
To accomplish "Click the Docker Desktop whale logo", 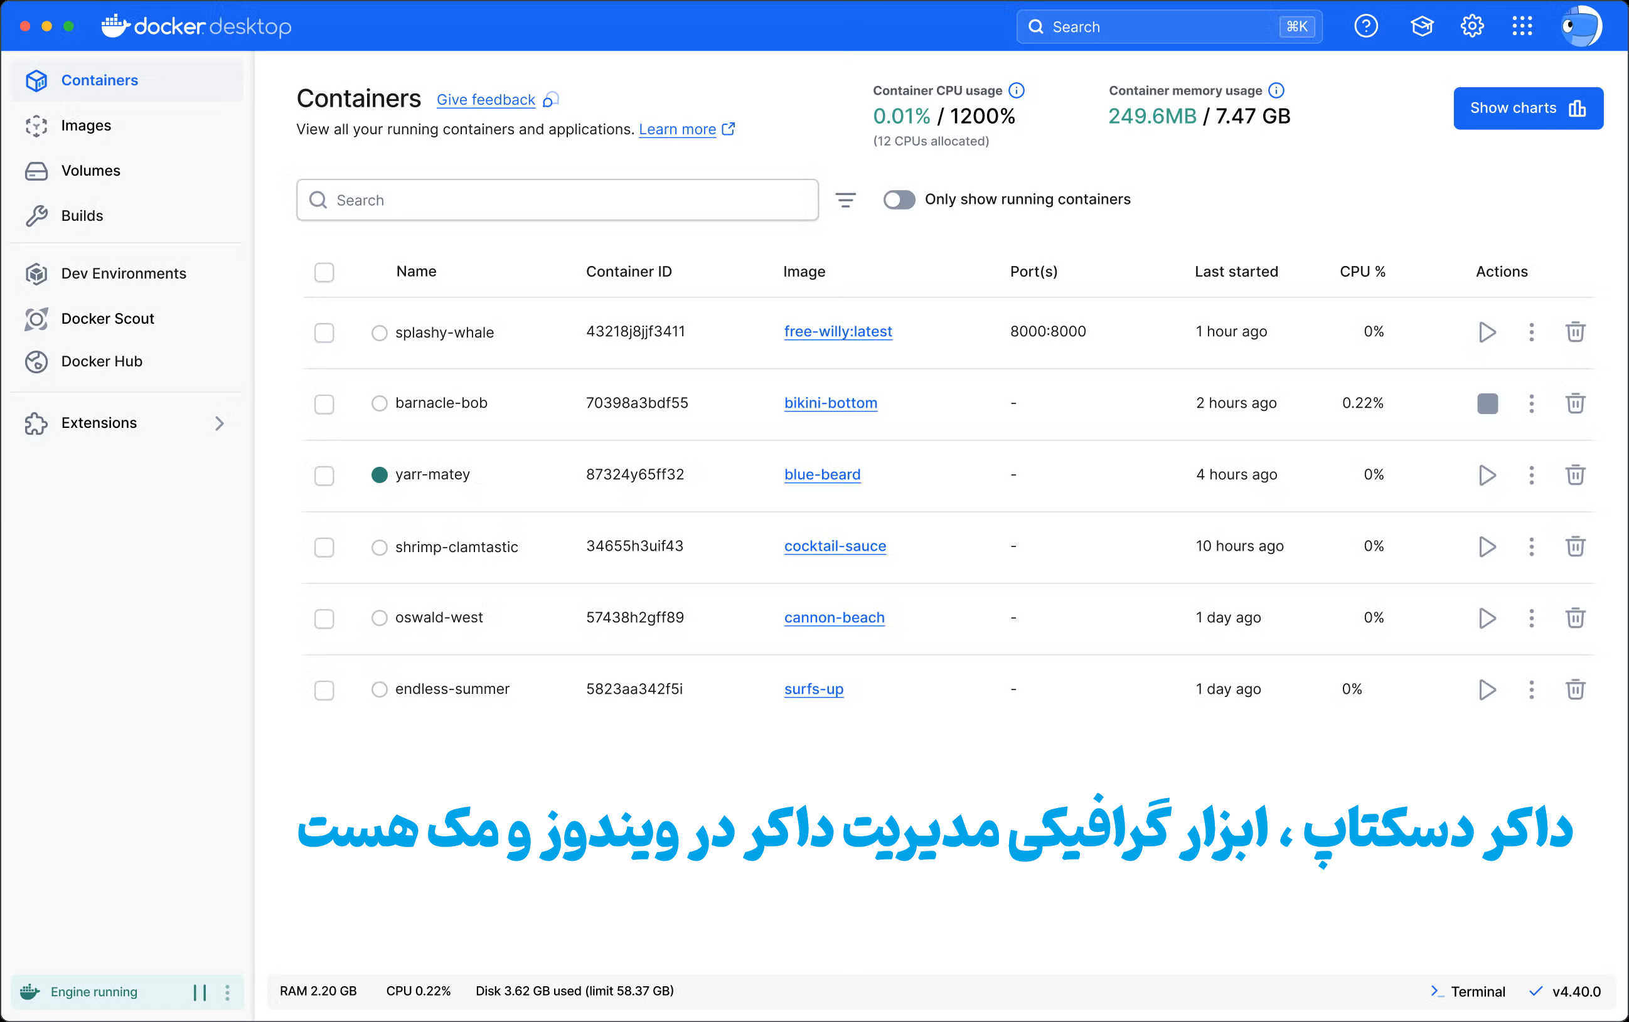I will point(196,26).
